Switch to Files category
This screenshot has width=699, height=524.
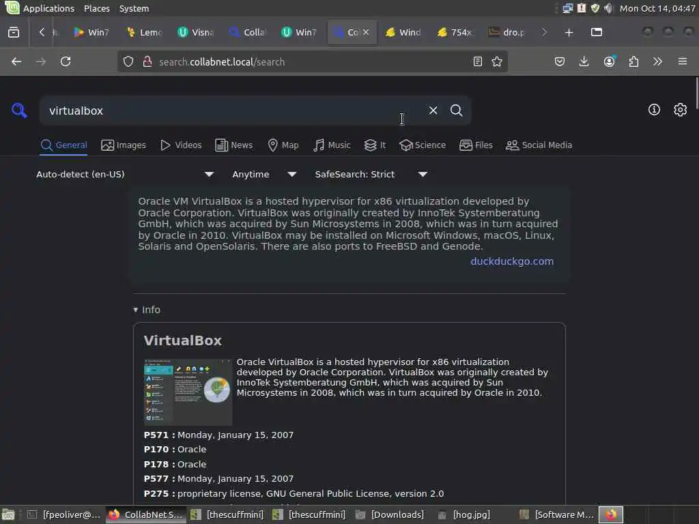476,145
